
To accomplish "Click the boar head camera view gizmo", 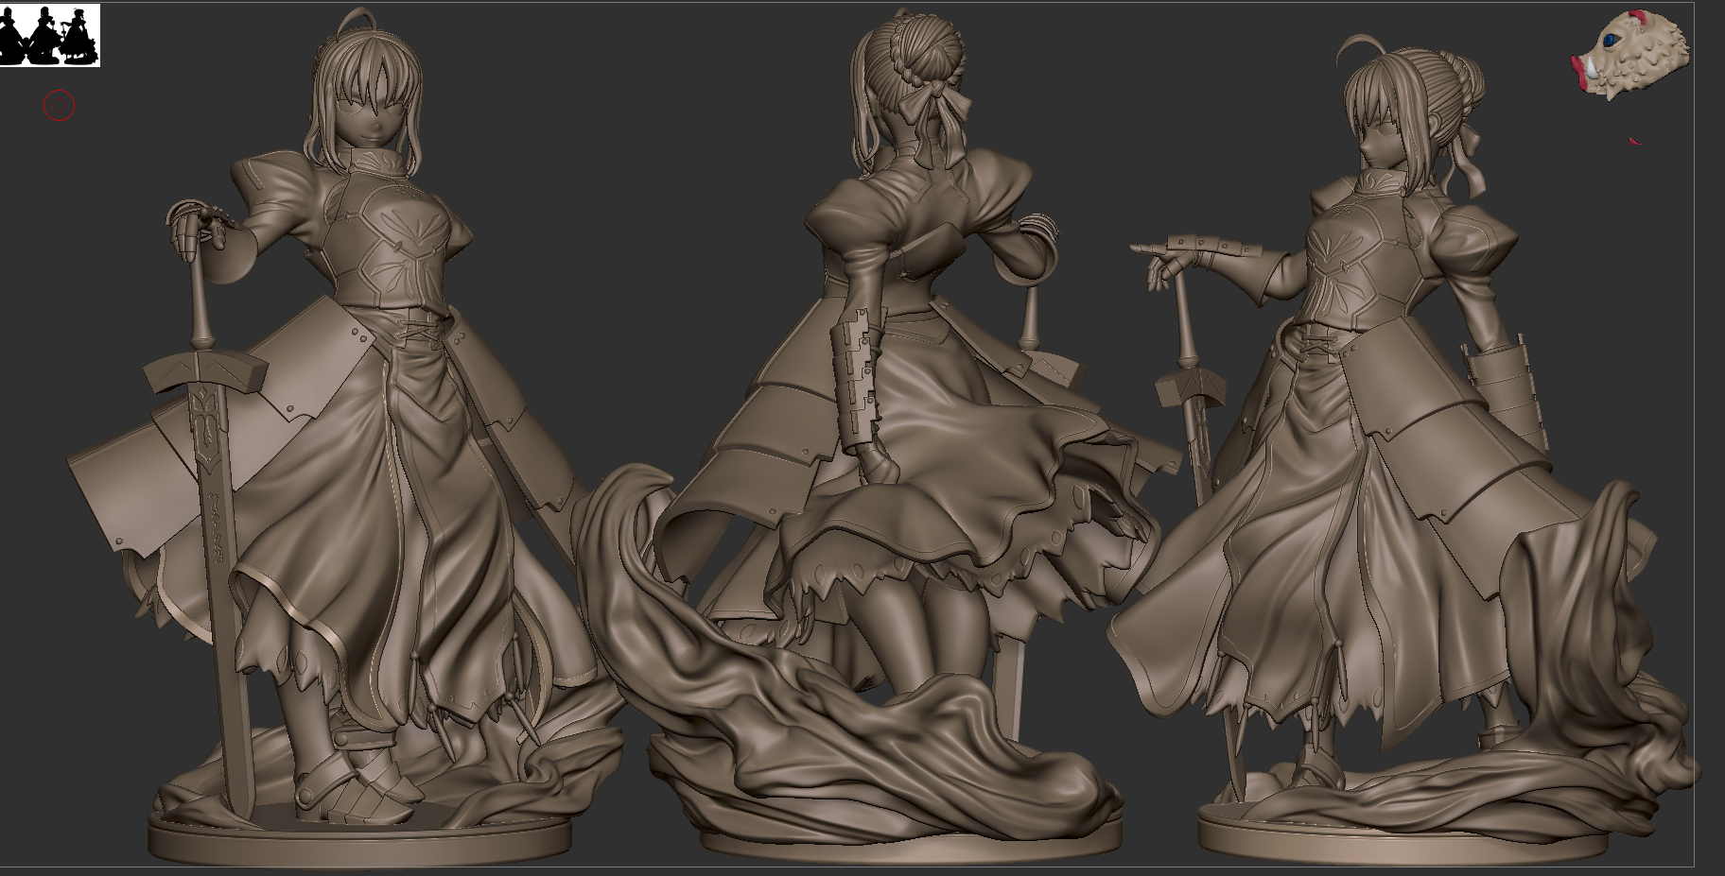I will coord(1629,54).
